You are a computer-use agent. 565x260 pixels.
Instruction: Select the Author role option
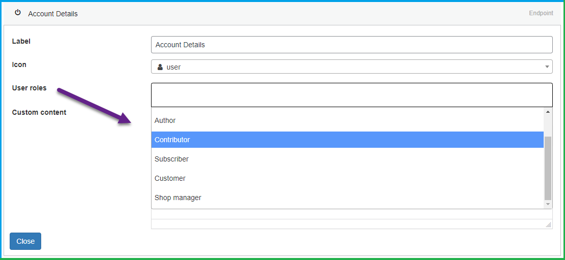pyautogui.click(x=165, y=120)
